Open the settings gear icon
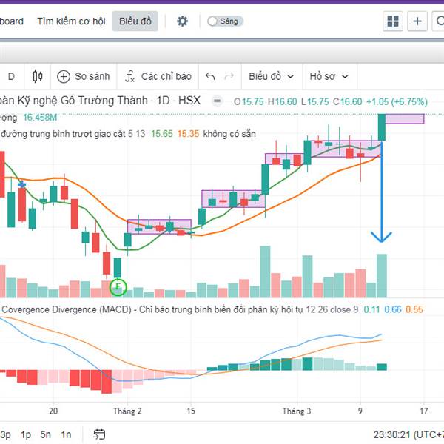444x444 pixels. pos(182,21)
